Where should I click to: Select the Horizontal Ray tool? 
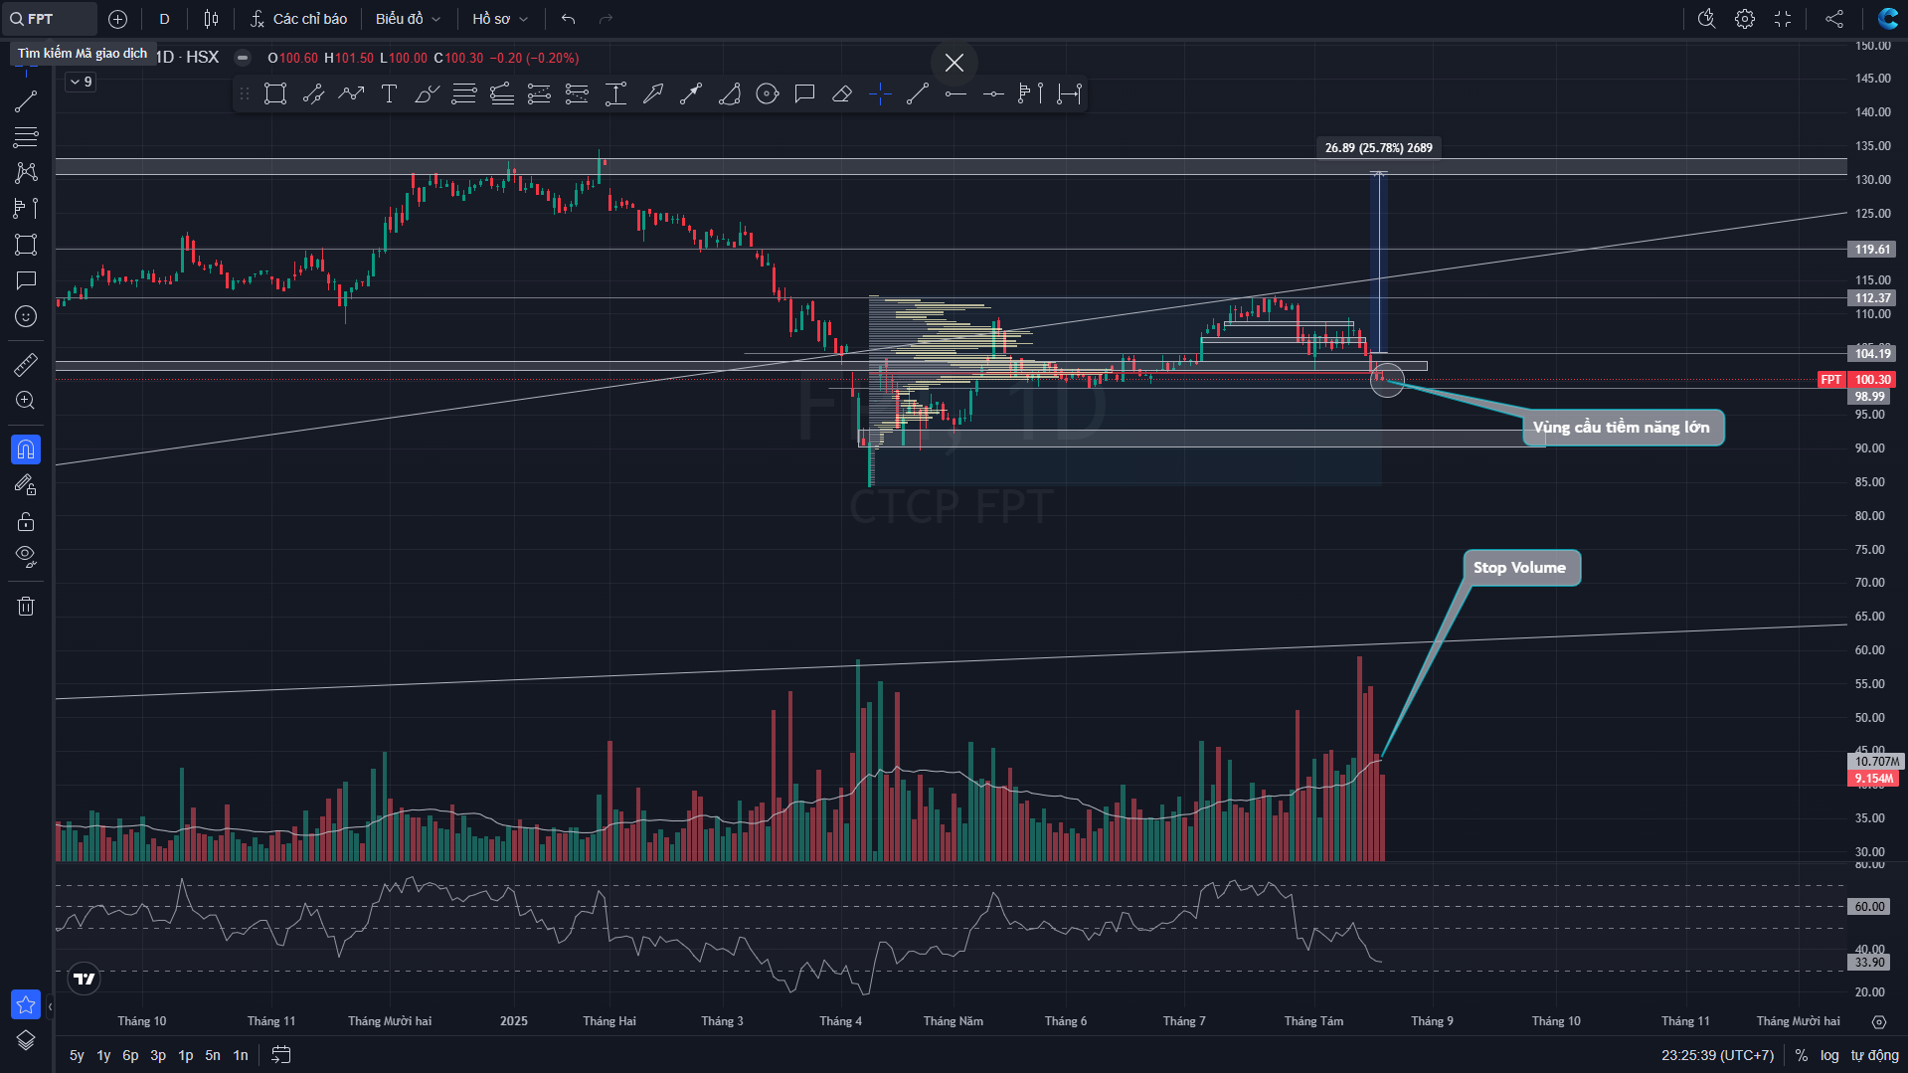(x=955, y=94)
